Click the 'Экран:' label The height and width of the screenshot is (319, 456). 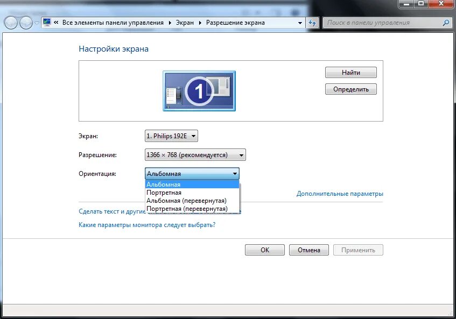pyautogui.click(x=88, y=136)
